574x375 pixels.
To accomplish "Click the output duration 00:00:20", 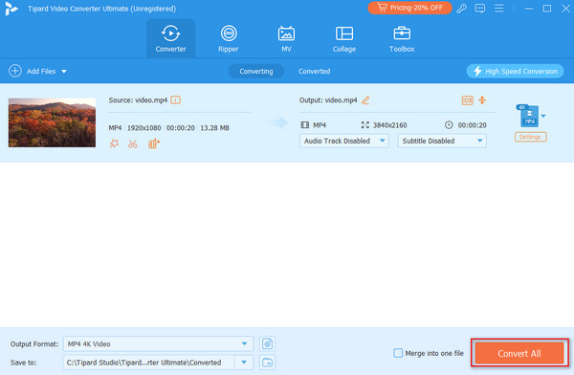I will (473, 125).
